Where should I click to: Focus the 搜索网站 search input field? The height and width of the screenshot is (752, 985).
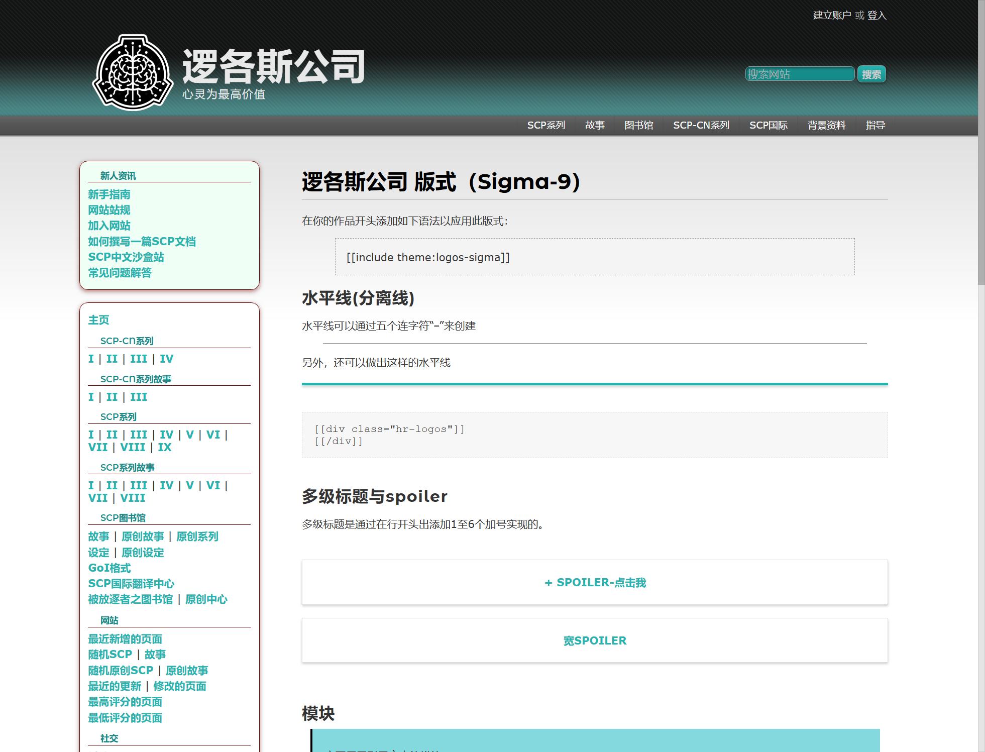pos(799,74)
